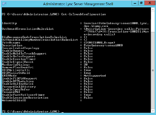Click the SRTPMode property name
The width and height of the screenshot is (156, 115).
[9, 76]
